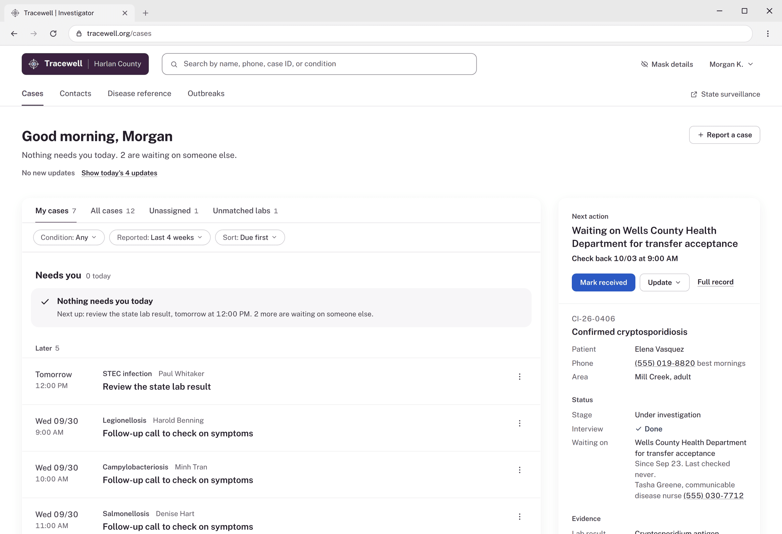Call patient phone (555) 019-8820

(x=665, y=363)
